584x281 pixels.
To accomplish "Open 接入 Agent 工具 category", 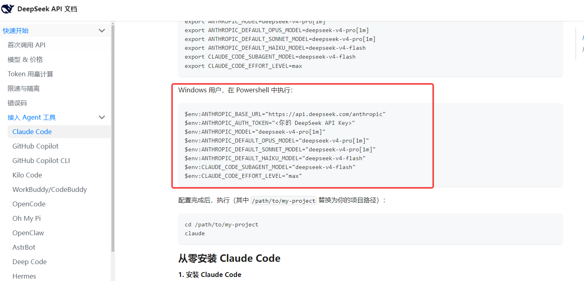I will pos(32,117).
